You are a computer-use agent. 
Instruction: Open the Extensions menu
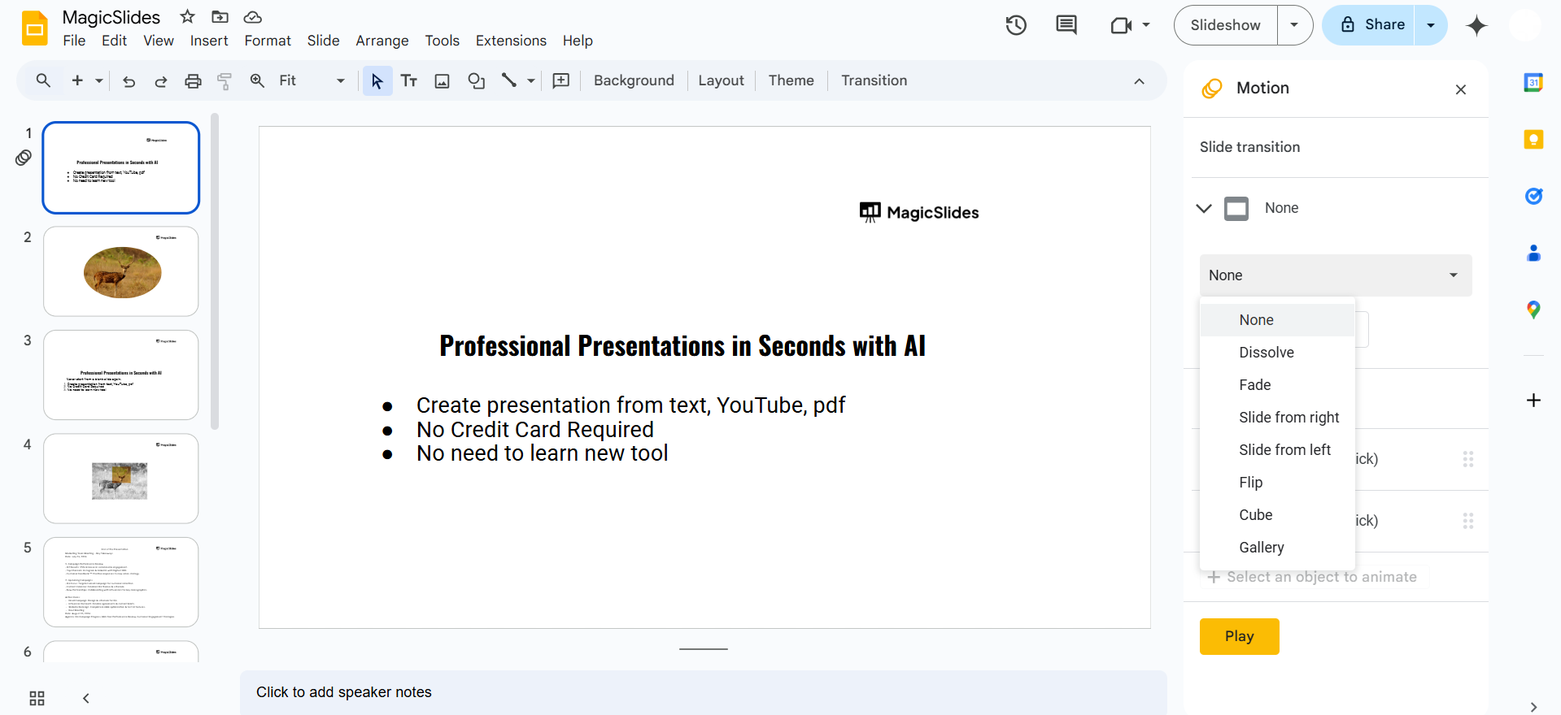(511, 41)
